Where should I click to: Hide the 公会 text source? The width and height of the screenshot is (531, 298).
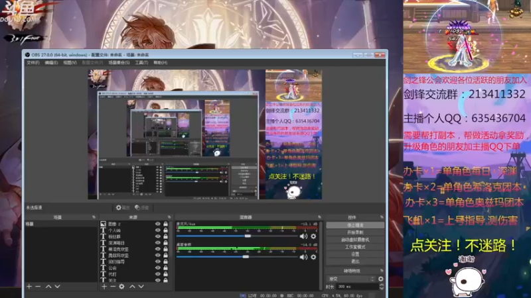click(x=158, y=268)
